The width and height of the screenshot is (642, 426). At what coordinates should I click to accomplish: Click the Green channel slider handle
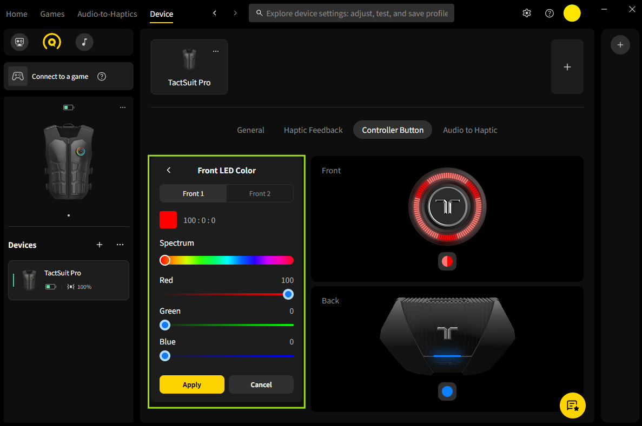(165, 325)
